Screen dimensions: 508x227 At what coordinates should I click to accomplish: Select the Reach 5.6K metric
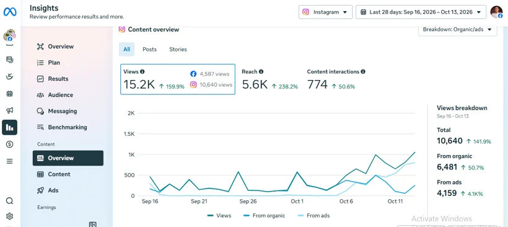269,79
